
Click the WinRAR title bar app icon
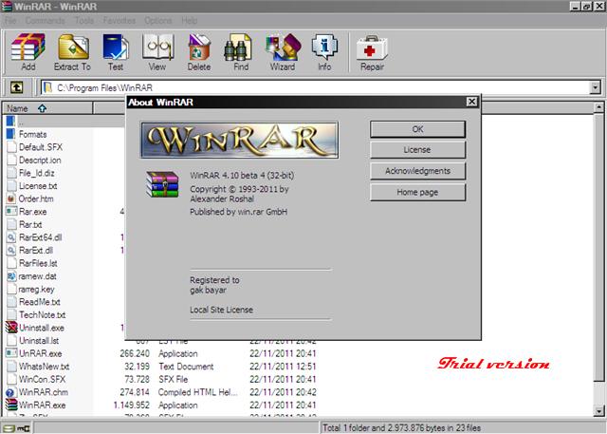pos(7,7)
